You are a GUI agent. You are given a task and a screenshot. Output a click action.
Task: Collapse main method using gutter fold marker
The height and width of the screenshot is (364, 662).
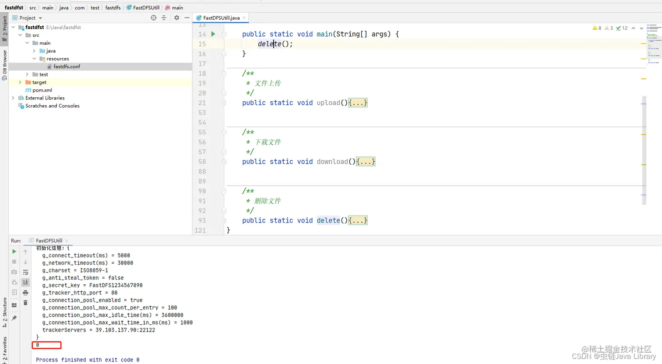click(224, 34)
